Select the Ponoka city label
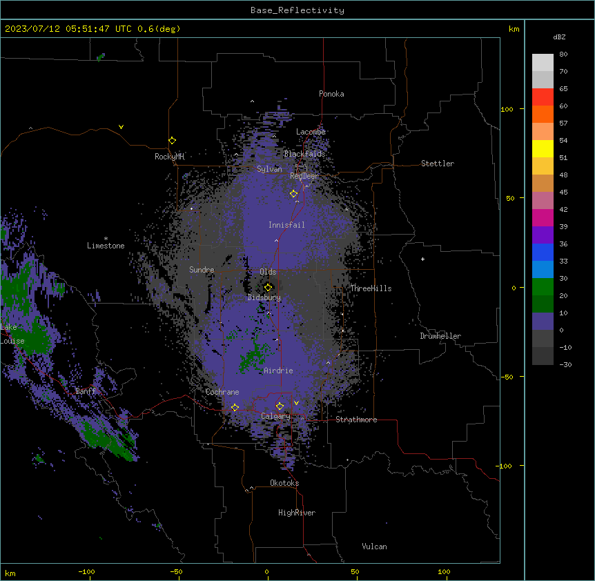The image size is (595, 581). click(x=331, y=94)
